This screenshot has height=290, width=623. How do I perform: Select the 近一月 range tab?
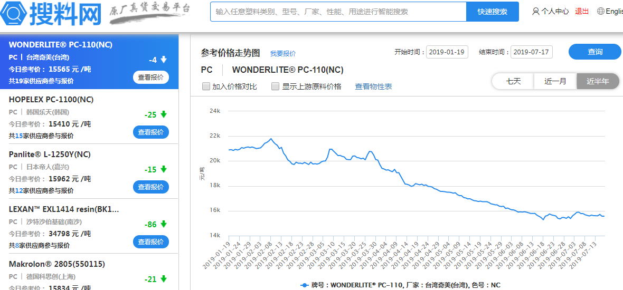click(555, 81)
